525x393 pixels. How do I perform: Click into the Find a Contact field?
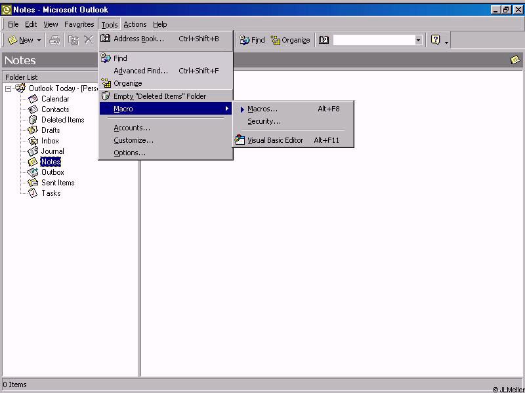click(373, 40)
